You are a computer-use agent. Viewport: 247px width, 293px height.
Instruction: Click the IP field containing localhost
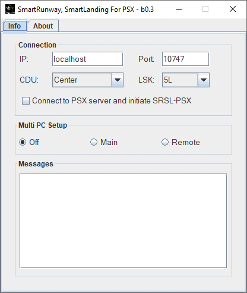click(x=87, y=59)
